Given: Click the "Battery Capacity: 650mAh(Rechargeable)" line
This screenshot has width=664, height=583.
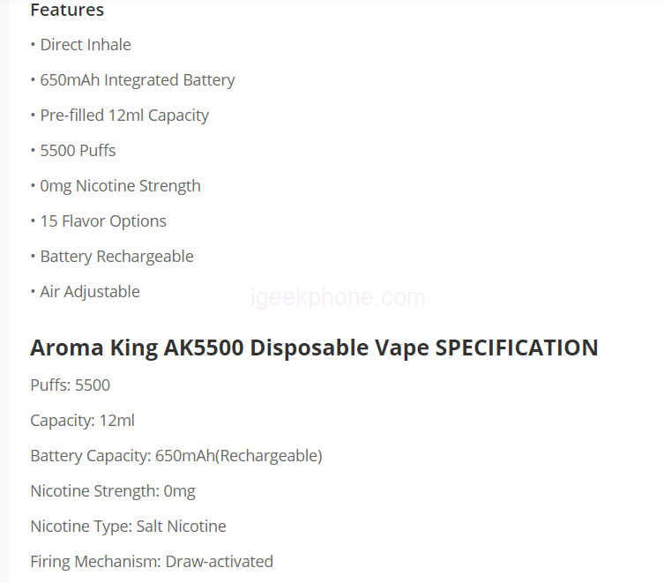Looking at the screenshot, I should pos(176,456).
